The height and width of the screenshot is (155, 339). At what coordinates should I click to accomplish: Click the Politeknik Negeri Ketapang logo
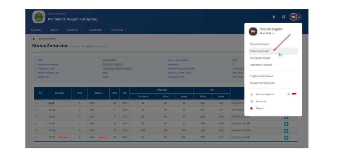(39, 17)
